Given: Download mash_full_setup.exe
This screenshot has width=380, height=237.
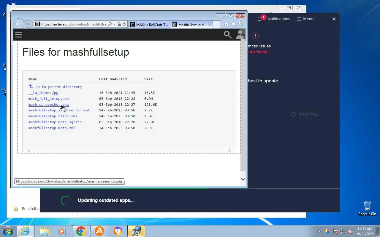Looking at the screenshot, I should pos(48,99).
